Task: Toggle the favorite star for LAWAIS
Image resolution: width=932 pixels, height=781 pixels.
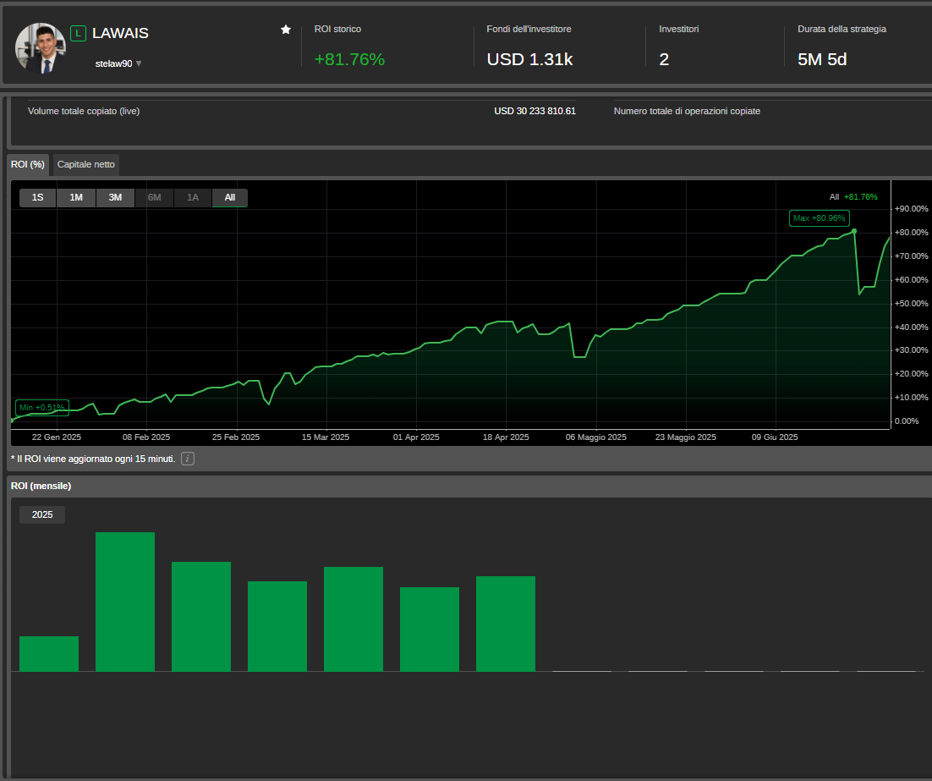Action: click(285, 29)
